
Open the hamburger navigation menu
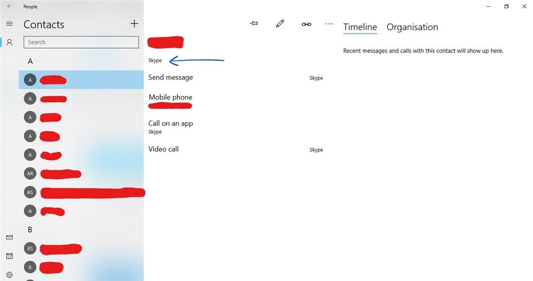pos(9,24)
